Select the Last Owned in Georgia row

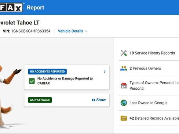(x=149, y=103)
